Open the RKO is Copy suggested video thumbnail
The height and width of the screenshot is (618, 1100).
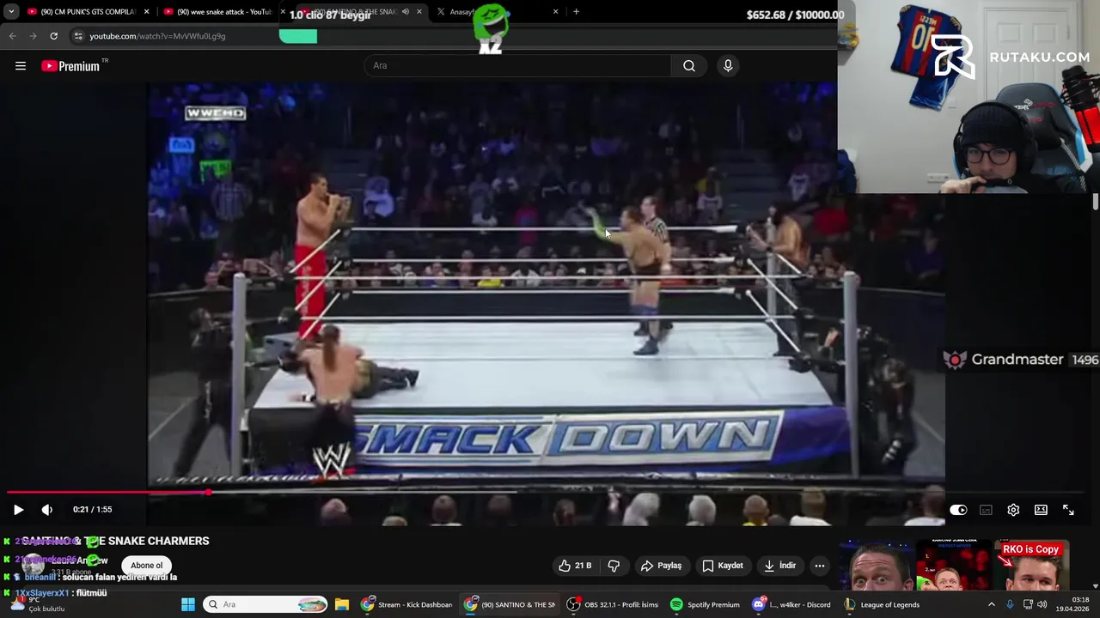click(1032, 566)
